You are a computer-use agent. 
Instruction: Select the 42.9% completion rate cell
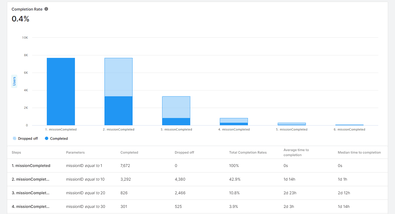coord(235,179)
